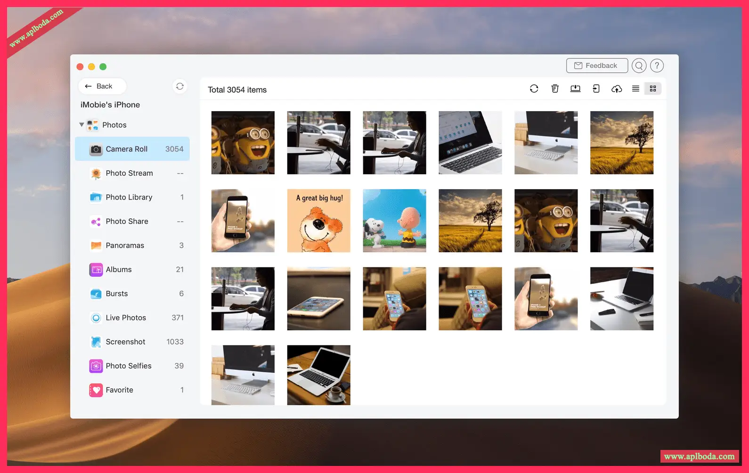The width and height of the screenshot is (749, 473).
Task: Click the export to computer icon
Action: (x=575, y=88)
